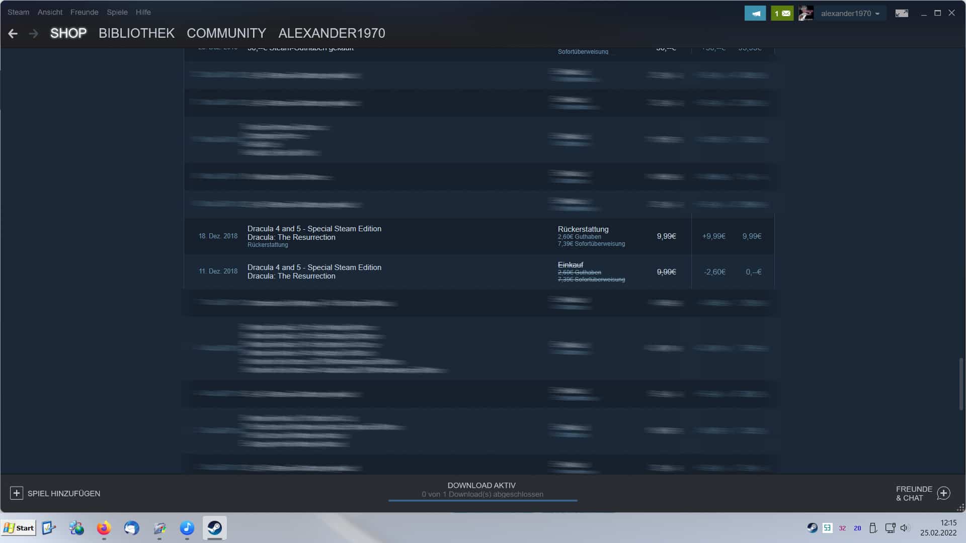Click the Sofortüberweisung text in the top row
The width and height of the screenshot is (966, 543).
[x=583, y=52]
